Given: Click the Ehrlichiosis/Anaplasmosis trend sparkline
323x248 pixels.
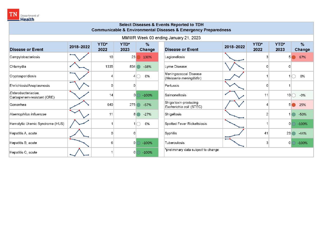Looking at the screenshot, I should coord(79,85).
